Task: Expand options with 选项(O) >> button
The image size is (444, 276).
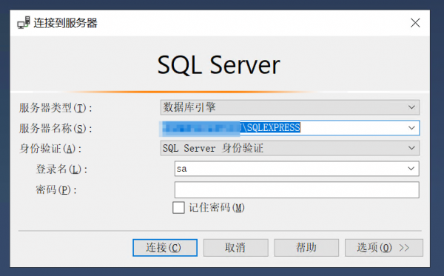Action: tap(383, 248)
